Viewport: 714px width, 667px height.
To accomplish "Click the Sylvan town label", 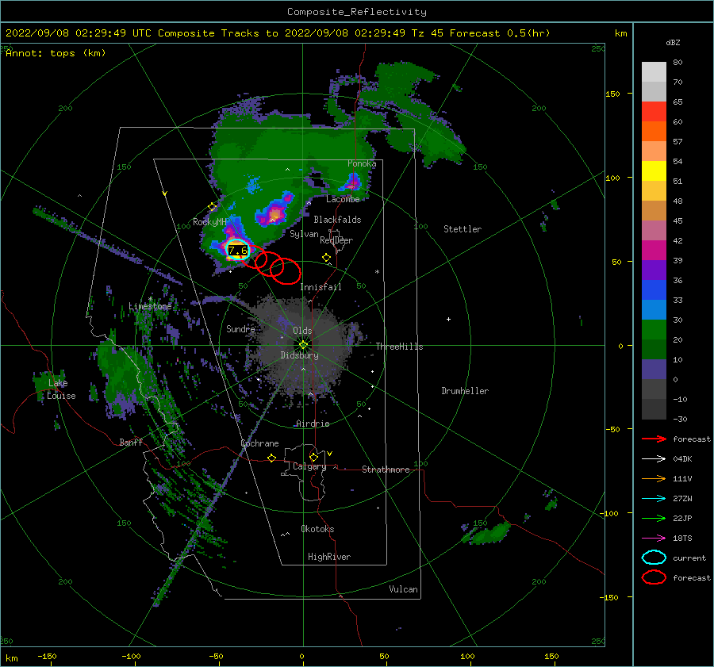I will pos(304,234).
